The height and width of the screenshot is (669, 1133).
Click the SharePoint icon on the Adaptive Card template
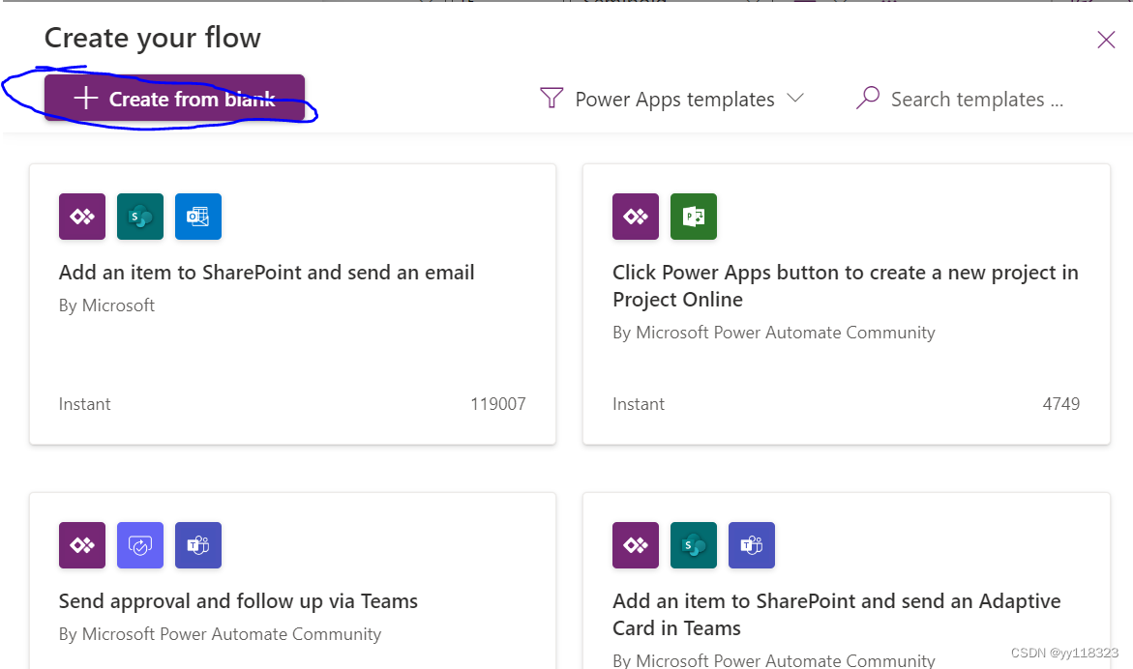tap(693, 544)
